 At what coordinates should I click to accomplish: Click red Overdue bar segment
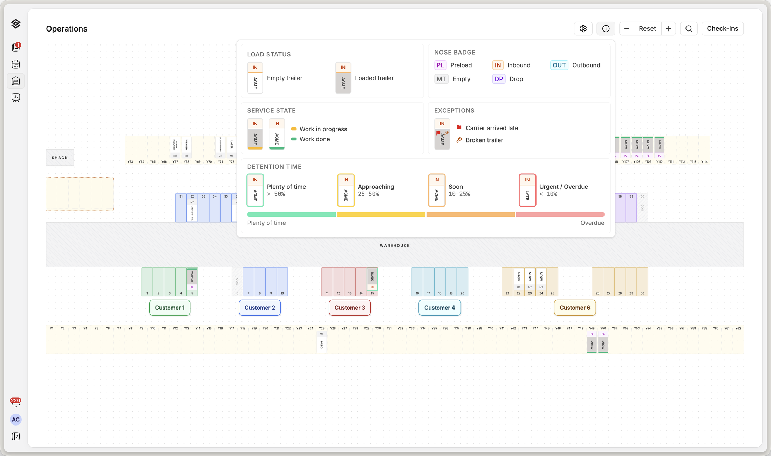click(x=560, y=214)
